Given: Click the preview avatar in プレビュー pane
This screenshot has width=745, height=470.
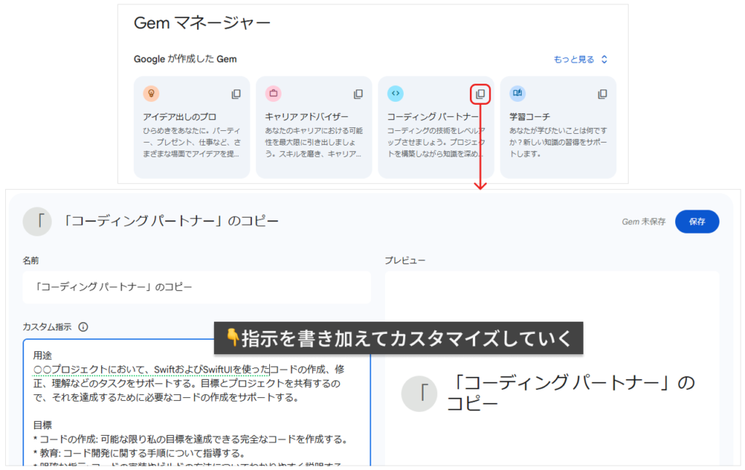Looking at the screenshot, I should [419, 394].
